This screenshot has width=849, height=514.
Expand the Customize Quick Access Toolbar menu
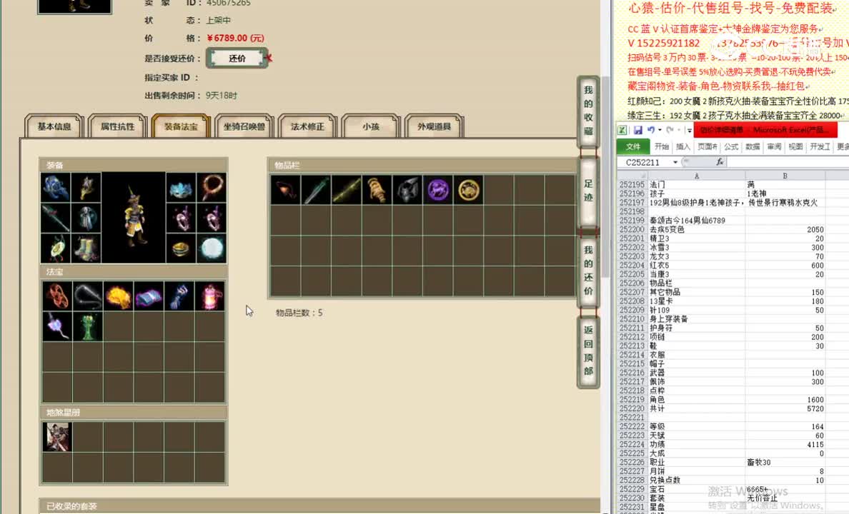tap(689, 131)
